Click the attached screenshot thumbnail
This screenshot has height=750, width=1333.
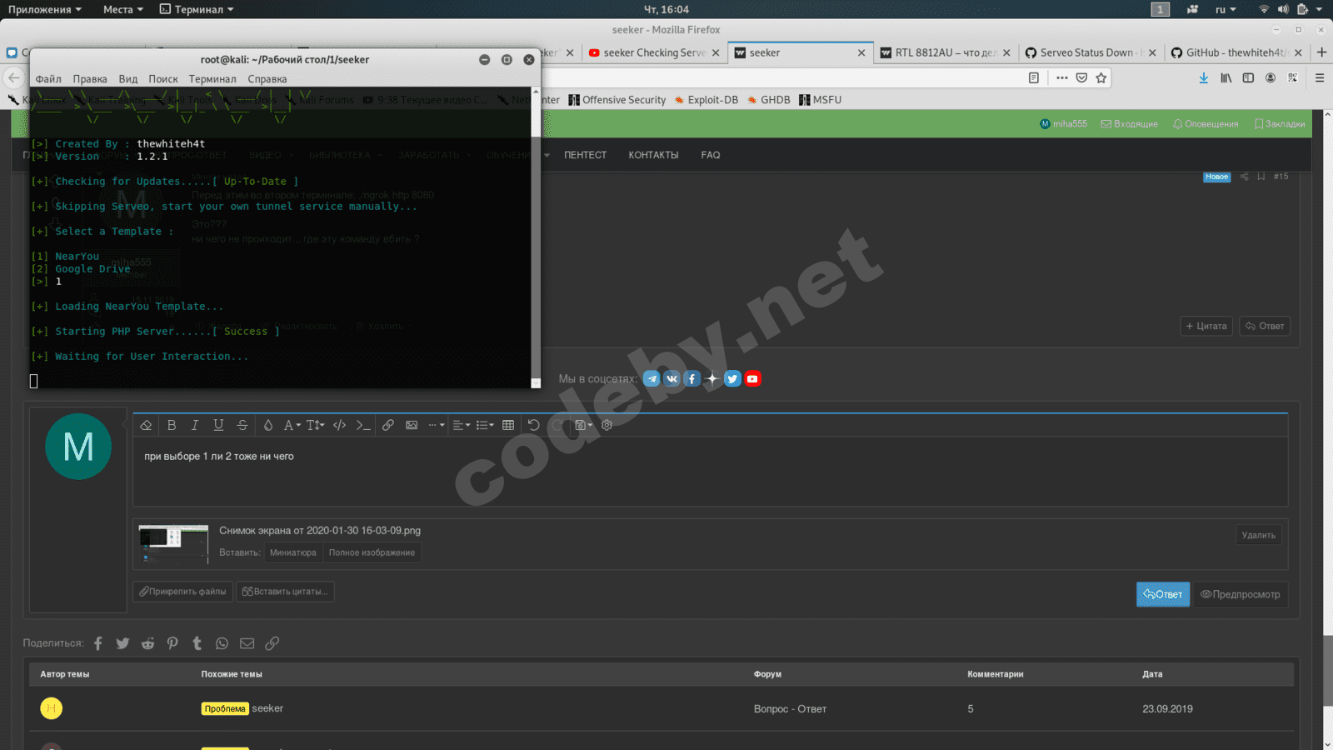click(173, 544)
